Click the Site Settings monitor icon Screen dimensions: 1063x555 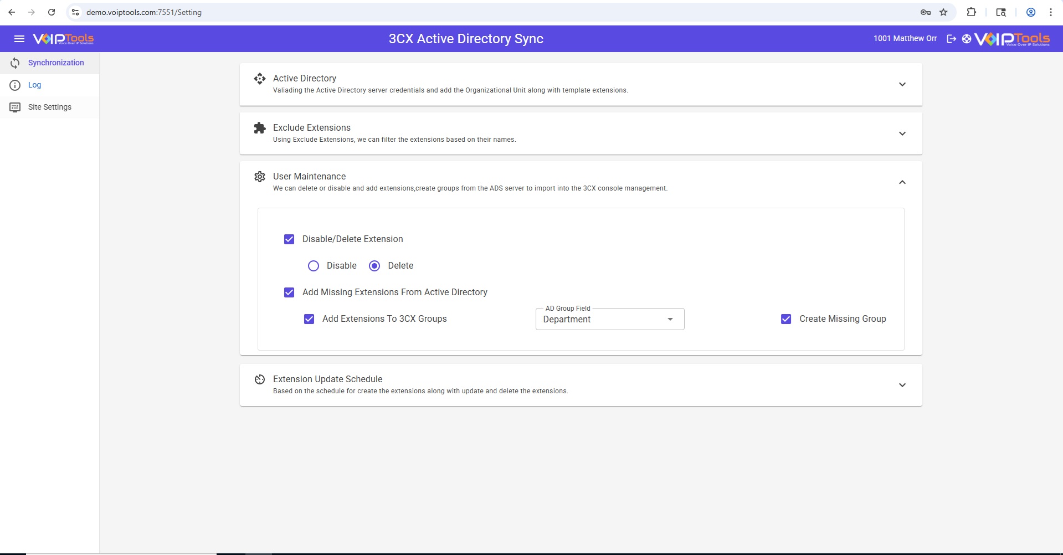click(15, 107)
